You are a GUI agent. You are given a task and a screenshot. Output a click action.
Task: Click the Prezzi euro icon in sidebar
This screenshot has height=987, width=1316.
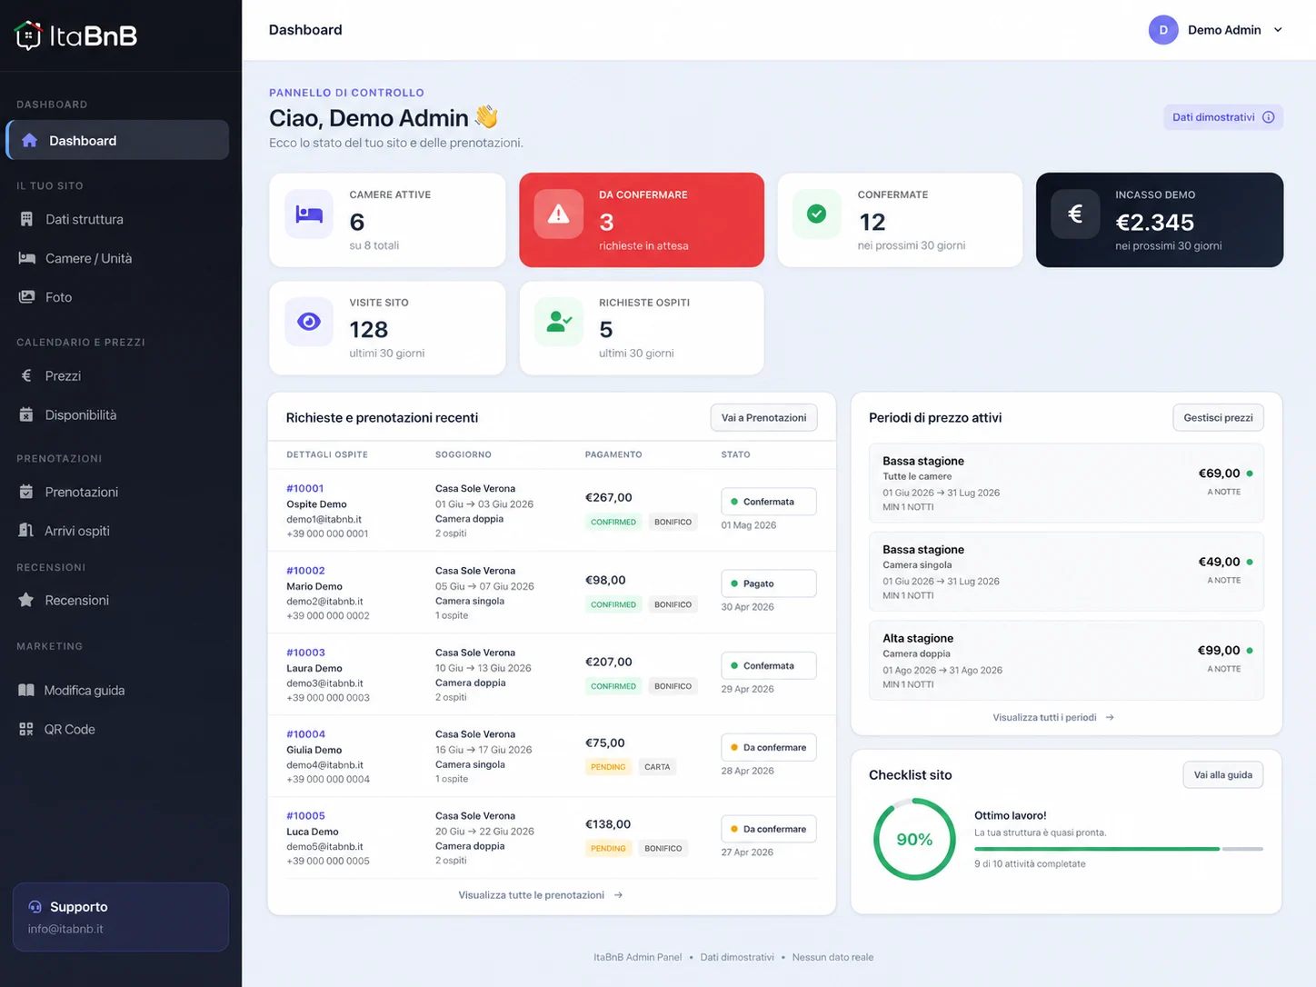click(26, 375)
